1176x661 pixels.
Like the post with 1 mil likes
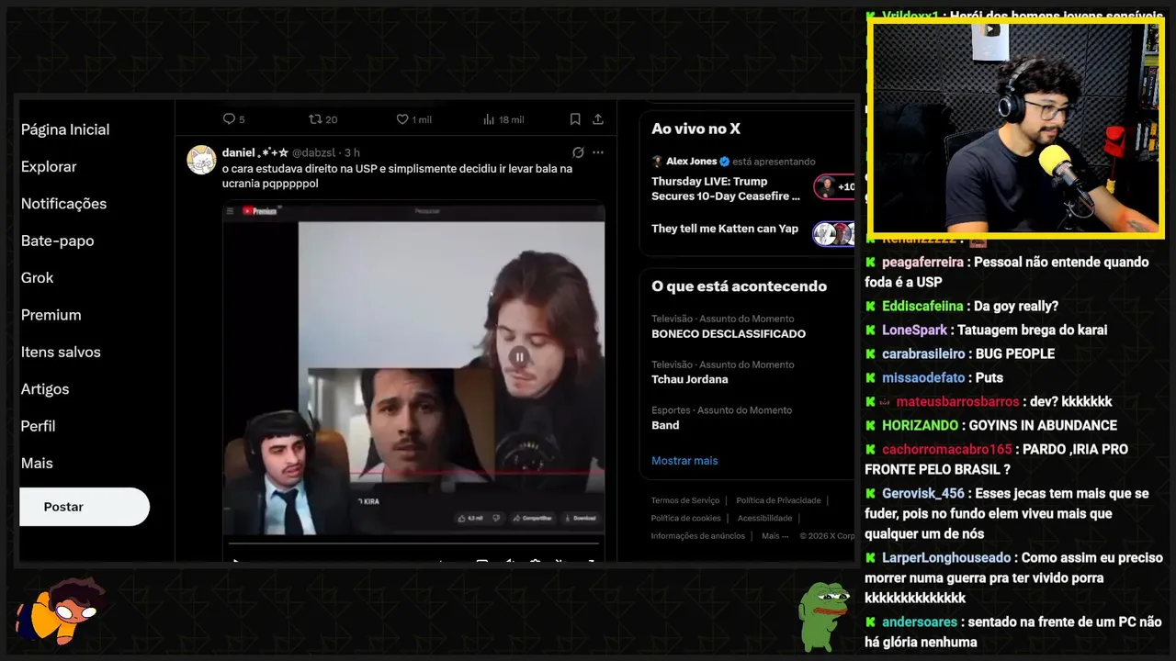pyautogui.click(x=413, y=119)
